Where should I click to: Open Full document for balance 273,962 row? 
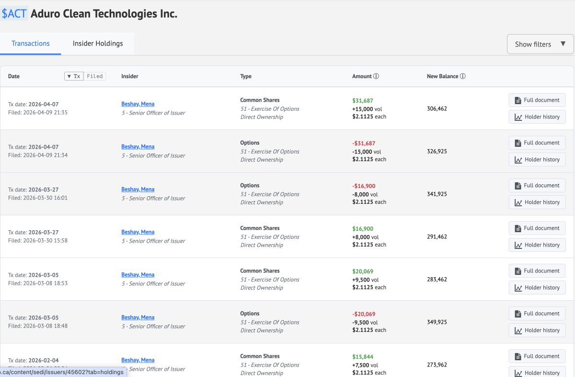[537, 356]
